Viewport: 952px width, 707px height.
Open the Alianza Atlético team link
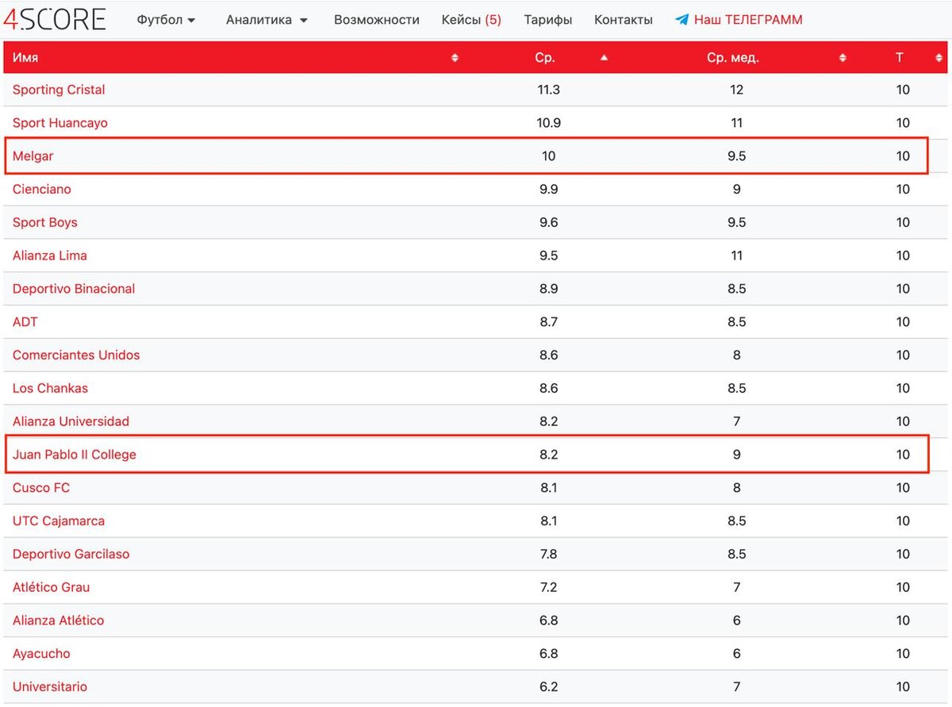59,621
